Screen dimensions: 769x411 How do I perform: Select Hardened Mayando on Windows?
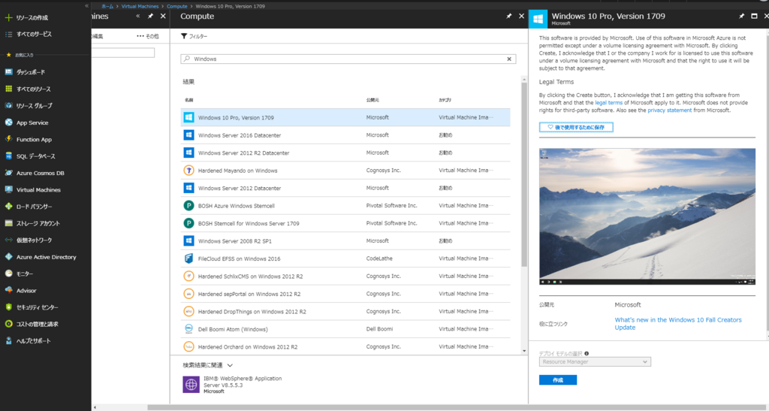(x=345, y=171)
